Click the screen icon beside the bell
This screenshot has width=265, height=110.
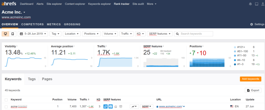256,4
